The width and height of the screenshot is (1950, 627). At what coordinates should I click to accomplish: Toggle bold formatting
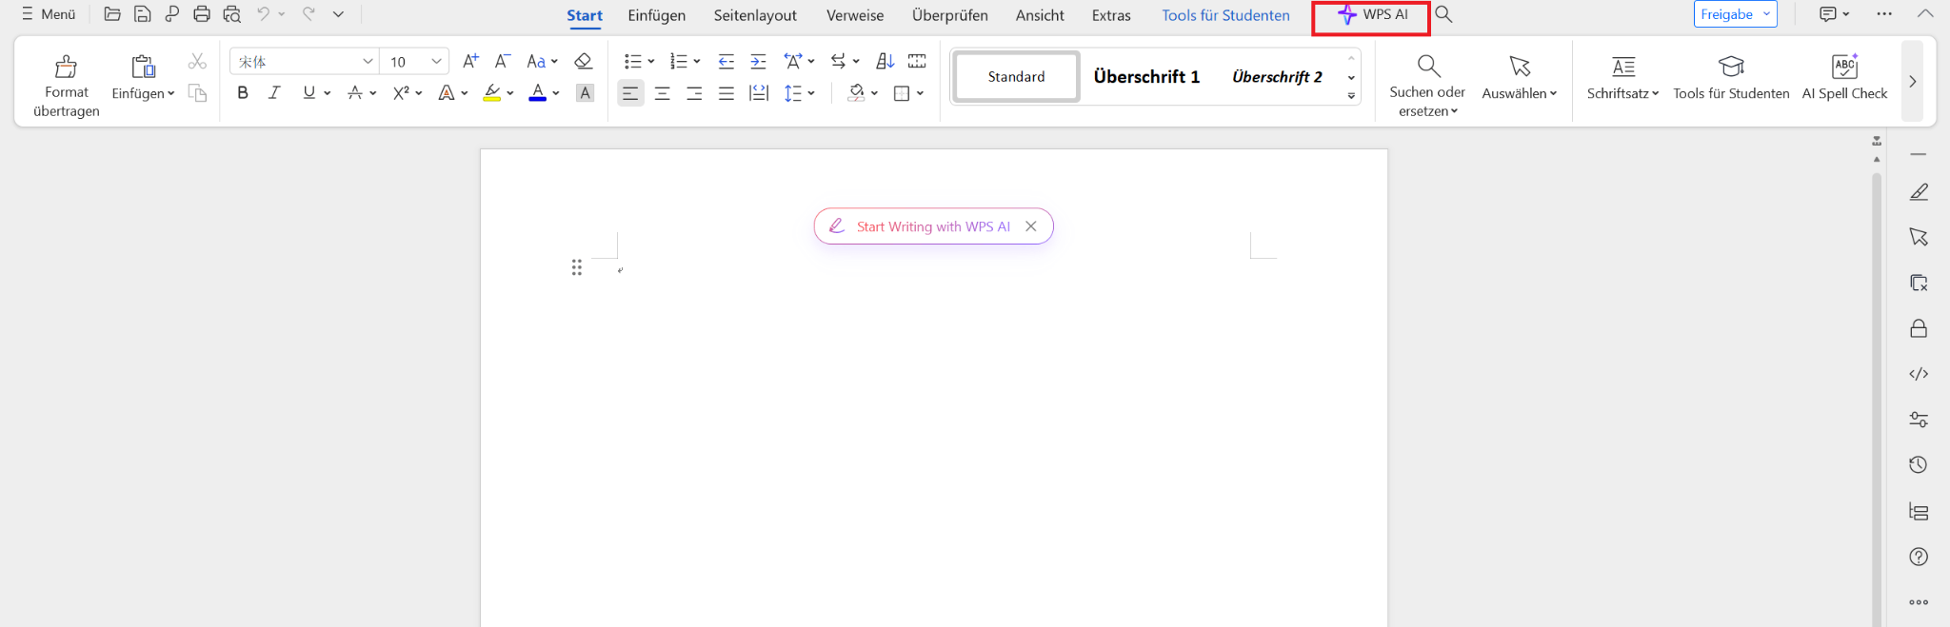coord(243,93)
